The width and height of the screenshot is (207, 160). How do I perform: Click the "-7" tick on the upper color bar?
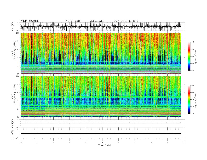tap(193, 71)
